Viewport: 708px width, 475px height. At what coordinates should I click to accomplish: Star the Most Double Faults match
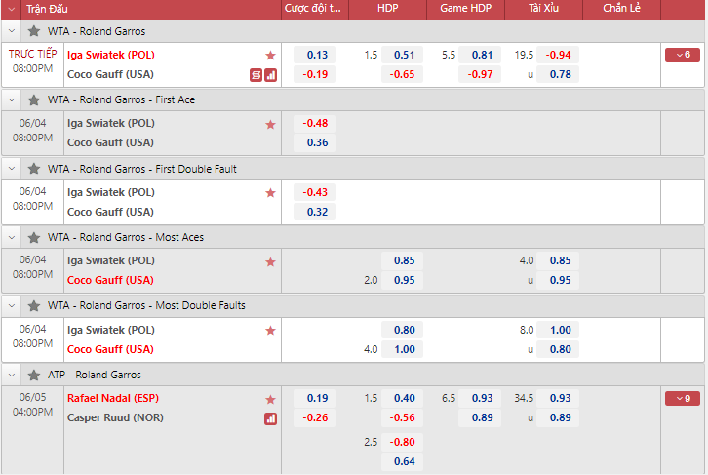pos(270,331)
